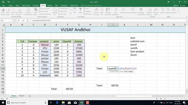This screenshot has width=188, height=105.
Task: Click From Web import icon
Action: point(8,12)
